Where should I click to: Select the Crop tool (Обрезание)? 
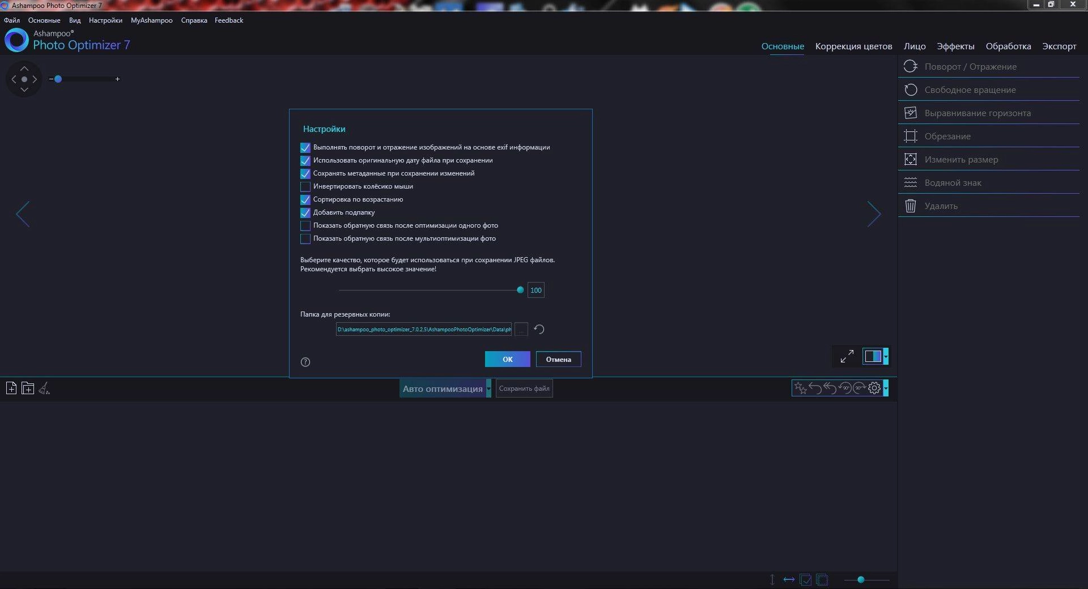[988, 136]
